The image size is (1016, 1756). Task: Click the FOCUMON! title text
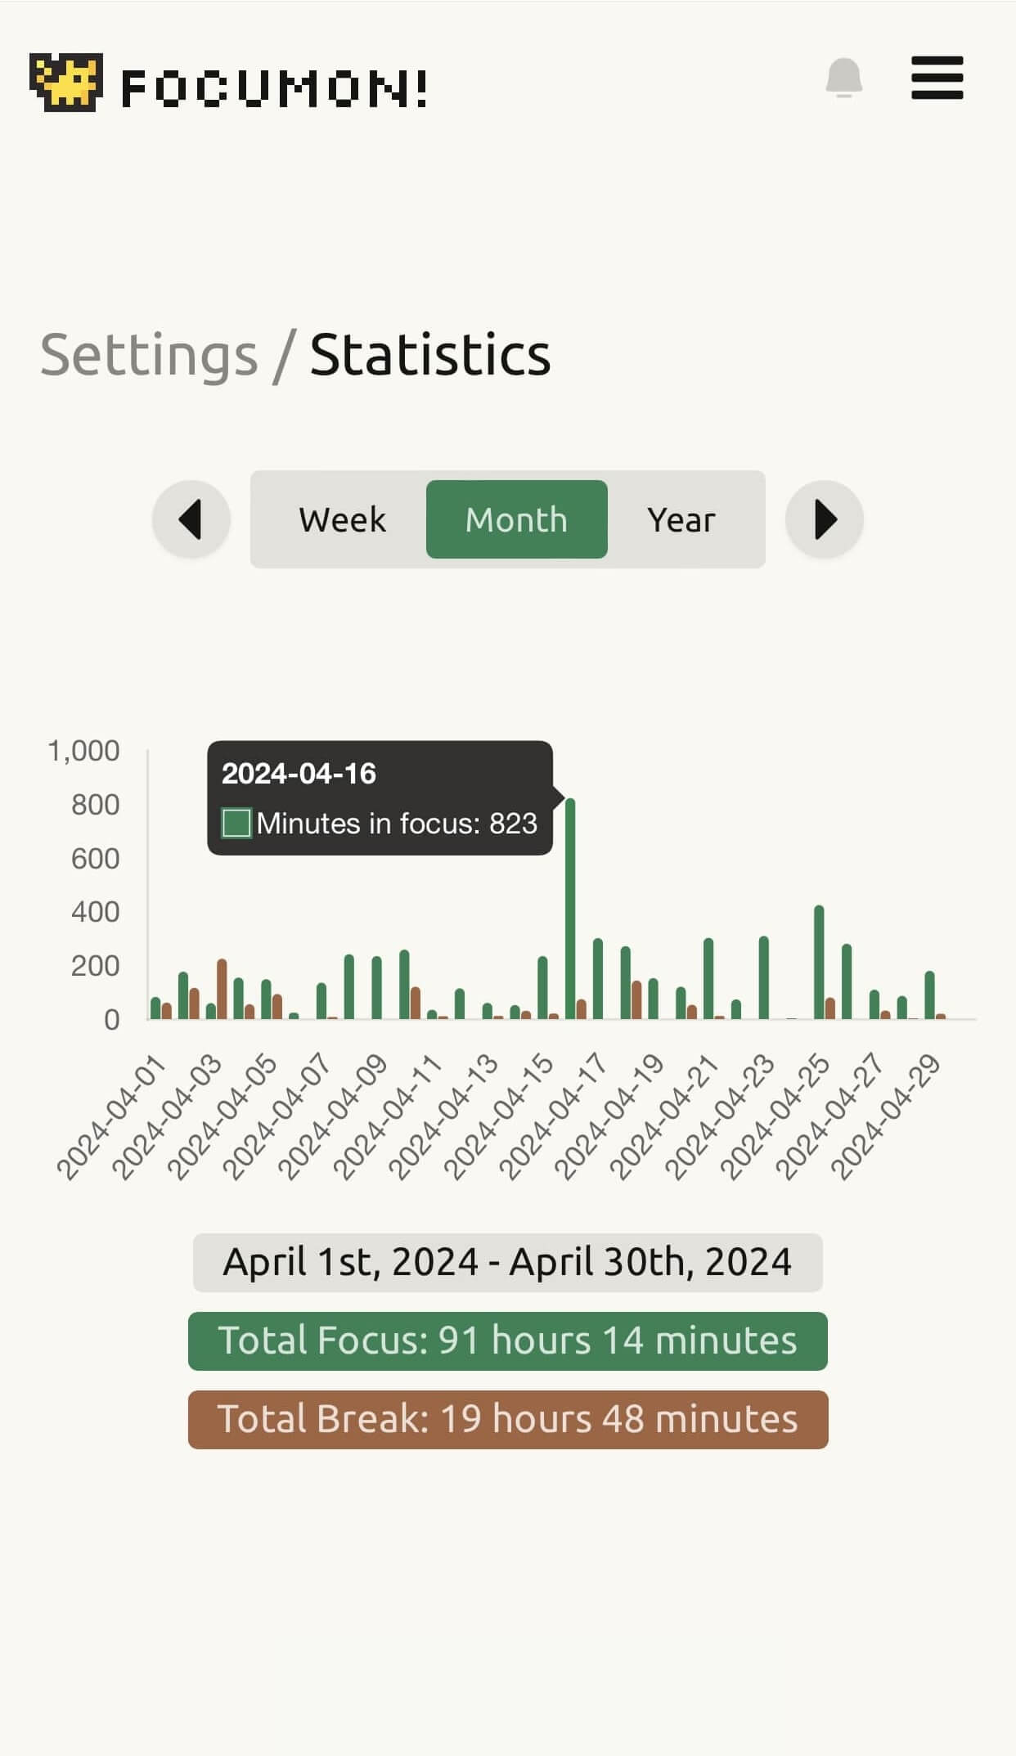(x=275, y=88)
